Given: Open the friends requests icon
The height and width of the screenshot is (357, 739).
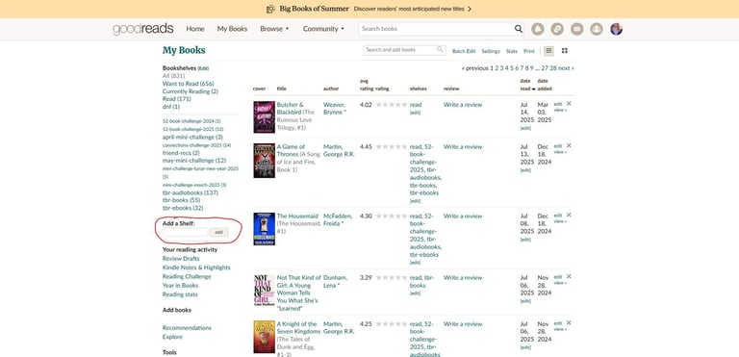Looking at the screenshot, I should click(x=597, y=29).
